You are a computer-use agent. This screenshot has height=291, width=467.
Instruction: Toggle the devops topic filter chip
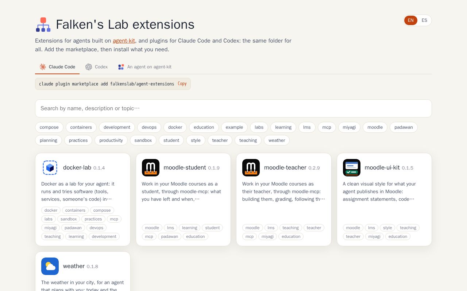pos(149,127)
